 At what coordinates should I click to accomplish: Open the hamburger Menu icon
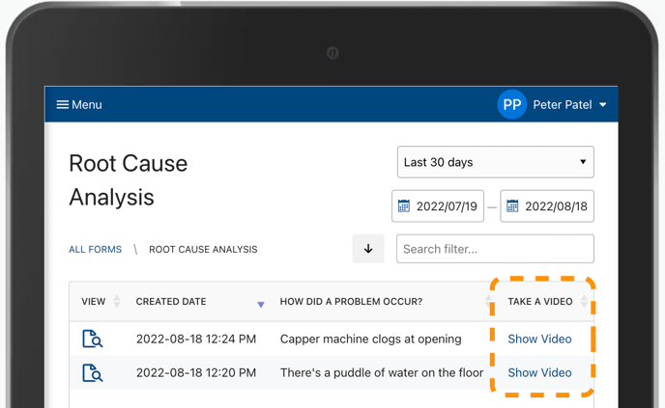click(62, 104)
